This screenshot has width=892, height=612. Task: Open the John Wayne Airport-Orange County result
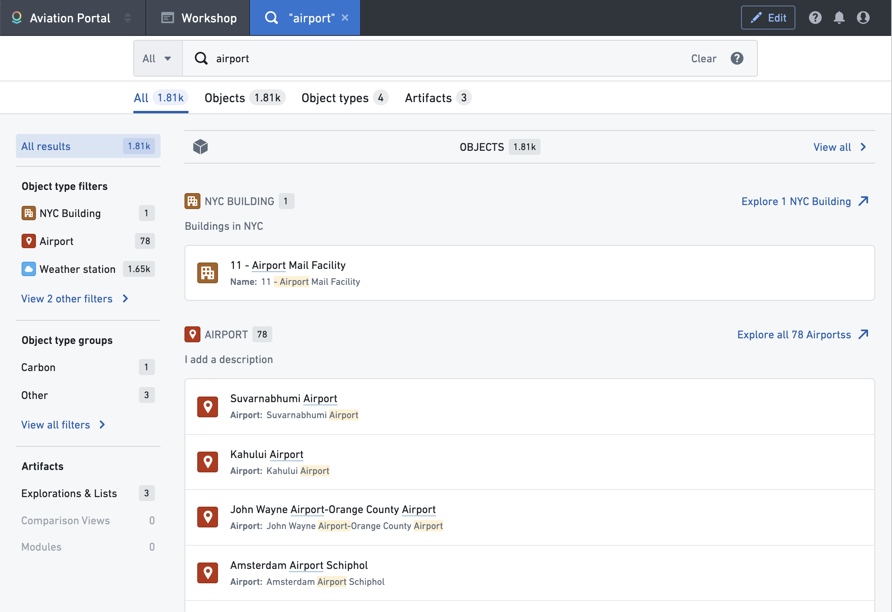point(529,517)
